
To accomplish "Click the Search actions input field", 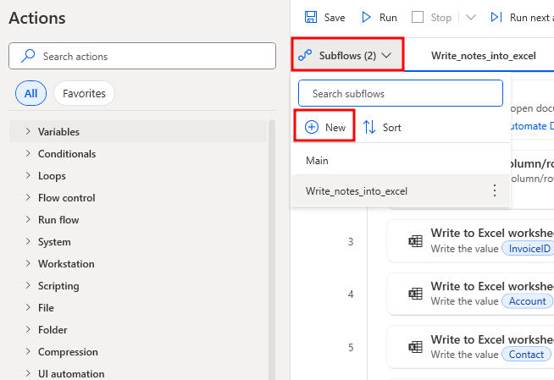I will (142, 56).
